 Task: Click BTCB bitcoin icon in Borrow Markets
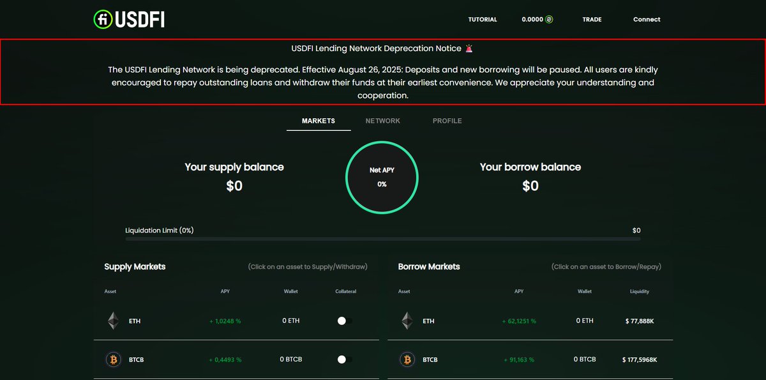[407, 360]
